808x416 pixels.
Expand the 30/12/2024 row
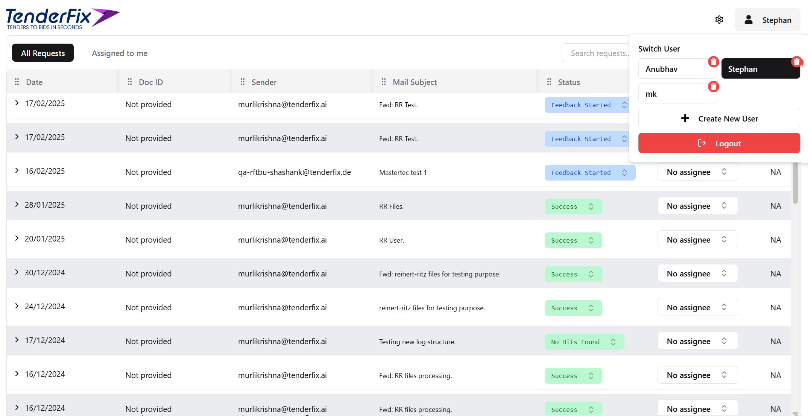pos(17,272)
